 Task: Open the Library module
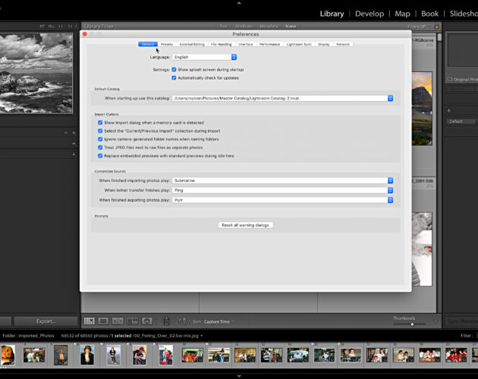pyautogui.click(x=332, y=14)
